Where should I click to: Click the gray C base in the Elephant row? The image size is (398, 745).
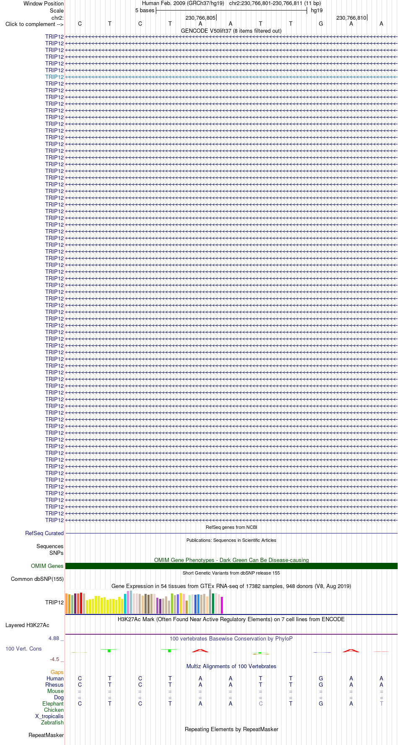pos(261,703)
